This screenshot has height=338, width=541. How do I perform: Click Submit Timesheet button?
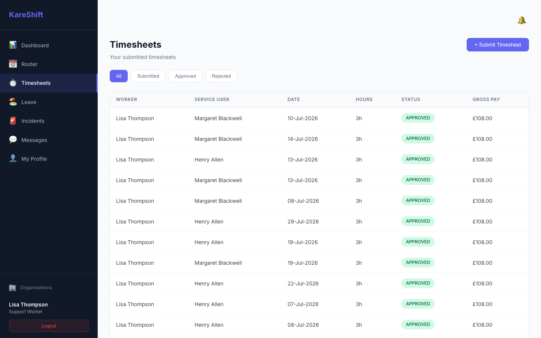498,45
